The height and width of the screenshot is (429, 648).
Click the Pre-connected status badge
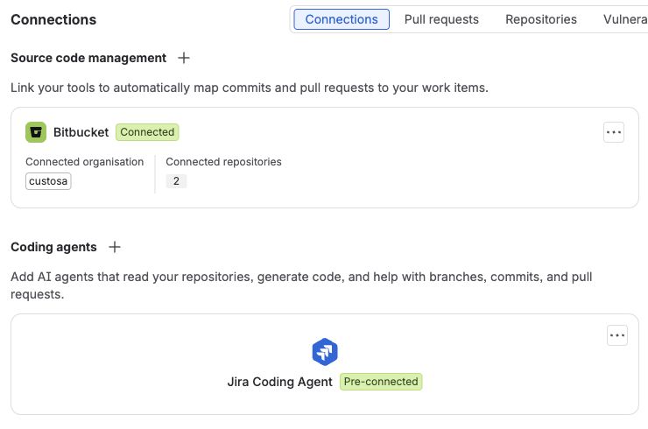pos(381,382)
